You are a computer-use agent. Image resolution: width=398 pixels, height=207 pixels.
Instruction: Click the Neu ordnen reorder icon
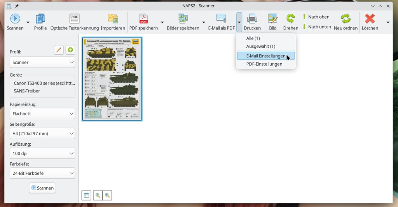pos(346,19)
